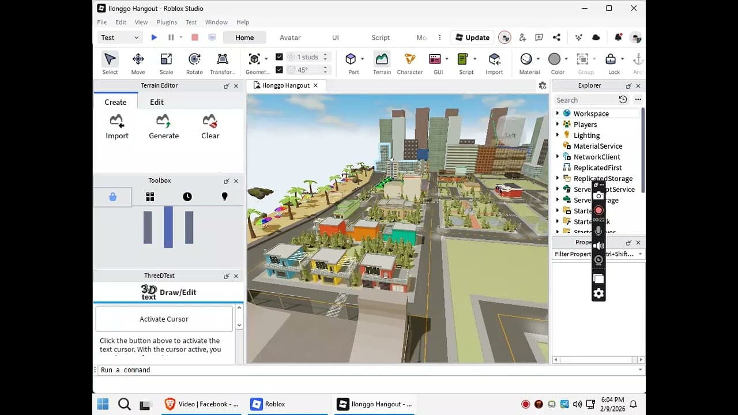Click the Geometry tool icon
738x415 pixels.
click(254, 59)
